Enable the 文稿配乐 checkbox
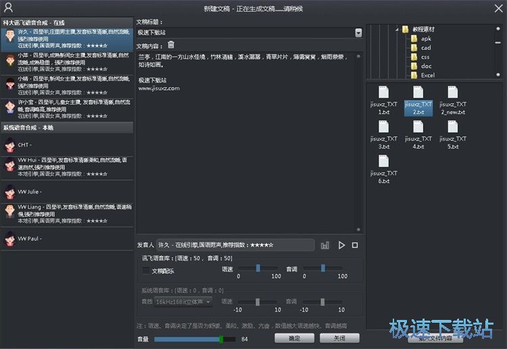The width and height of the screenshot is (507, 349). 146,271
